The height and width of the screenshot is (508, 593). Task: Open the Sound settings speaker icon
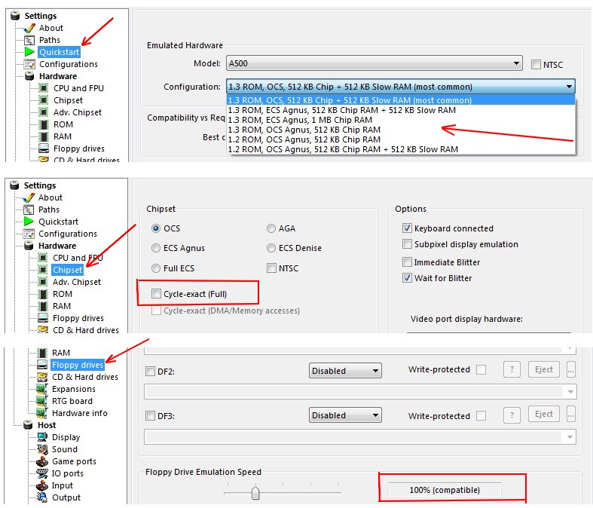tap(43, 449)
